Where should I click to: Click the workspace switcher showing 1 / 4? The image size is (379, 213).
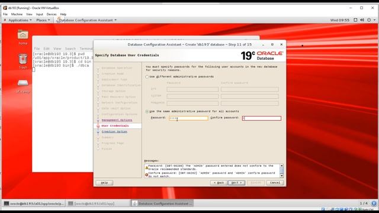tap(364, 204)
